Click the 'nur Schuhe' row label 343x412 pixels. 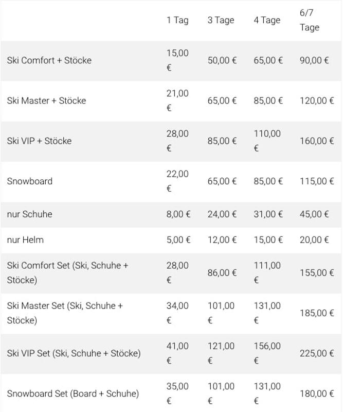[30, 214]
